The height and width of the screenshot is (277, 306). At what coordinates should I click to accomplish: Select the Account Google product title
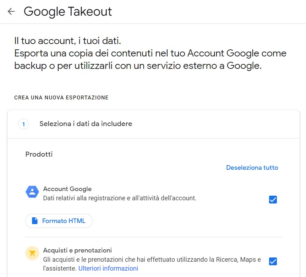coord(67,189)
